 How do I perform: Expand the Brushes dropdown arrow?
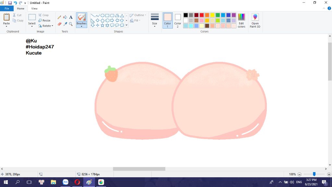81,26
